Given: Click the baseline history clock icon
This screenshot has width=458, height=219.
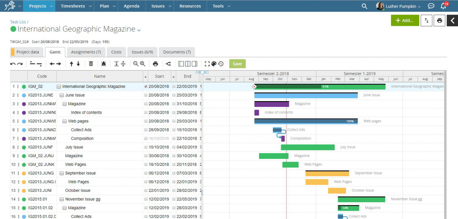Looking at the screenshot, I should (220, 64).
